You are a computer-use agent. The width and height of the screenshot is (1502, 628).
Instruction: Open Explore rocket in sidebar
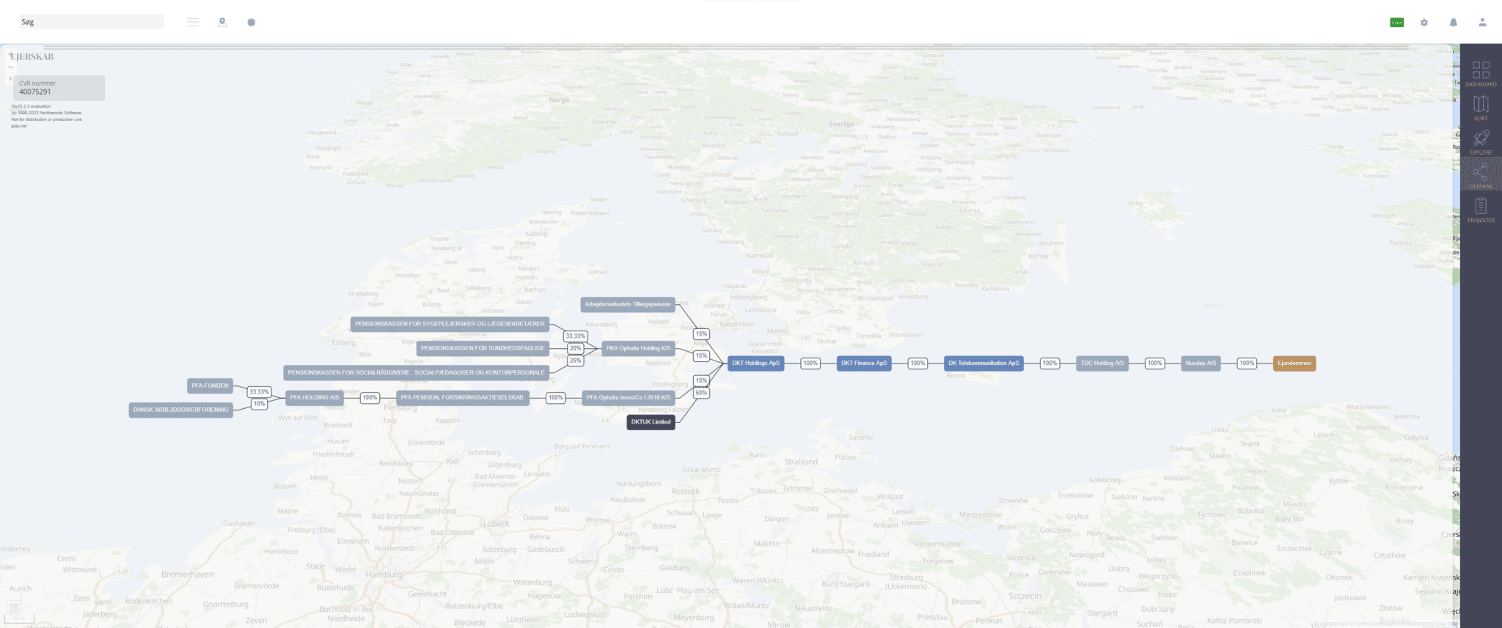point(1481,141)
